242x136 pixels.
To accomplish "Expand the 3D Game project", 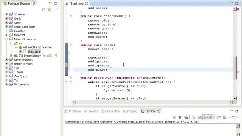I will point(7,14).
